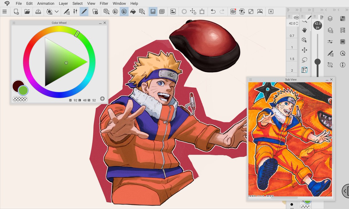Screen dimensions: 349x209
Task: Open the View menu
Action: click(x=91, y=3)
